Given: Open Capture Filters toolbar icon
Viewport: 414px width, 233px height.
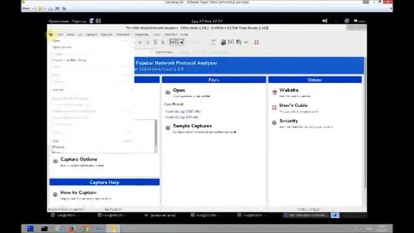Looking at the screenshot, I should tap(223, 42).
